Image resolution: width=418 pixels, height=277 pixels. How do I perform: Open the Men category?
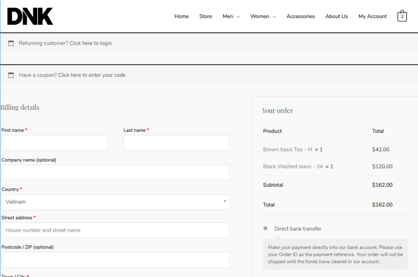pyautogui.click(x=228, y=16)
